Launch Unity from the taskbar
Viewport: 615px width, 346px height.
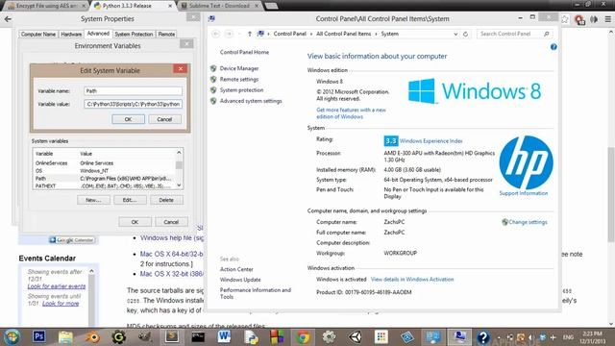(x=355, y=336)
